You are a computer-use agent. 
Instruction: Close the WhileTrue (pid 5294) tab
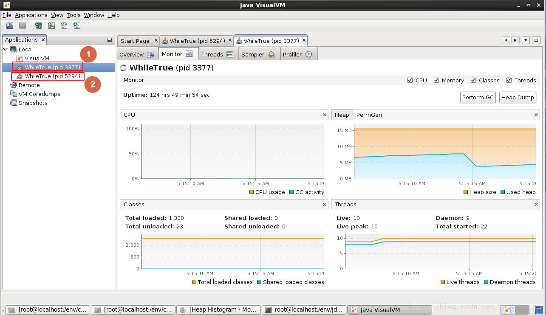[230, 41]
